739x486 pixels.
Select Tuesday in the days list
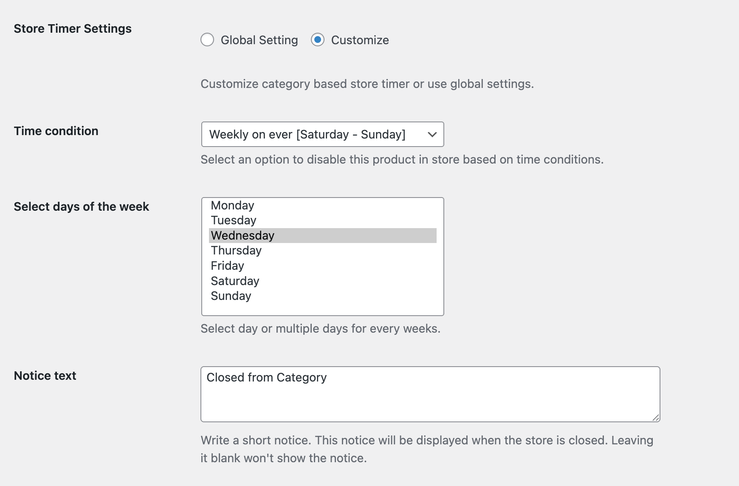(233, 220)
